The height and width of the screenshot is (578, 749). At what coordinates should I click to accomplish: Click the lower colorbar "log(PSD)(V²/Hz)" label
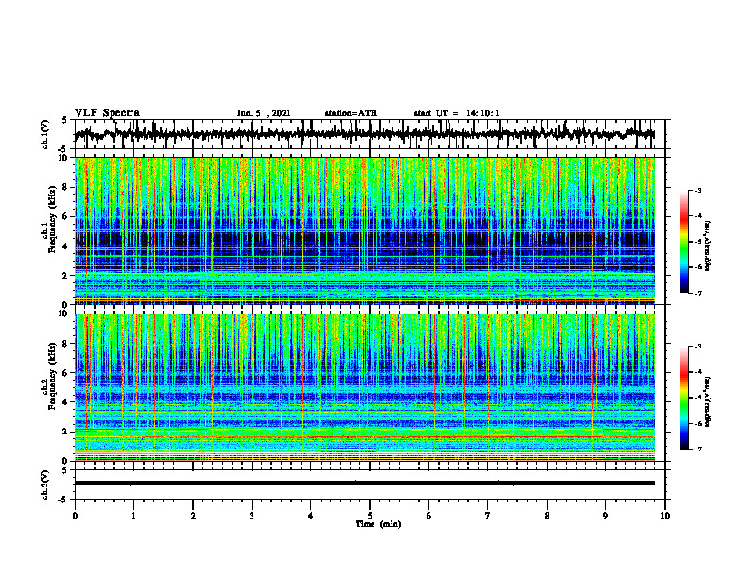click(x=708, y=401)
